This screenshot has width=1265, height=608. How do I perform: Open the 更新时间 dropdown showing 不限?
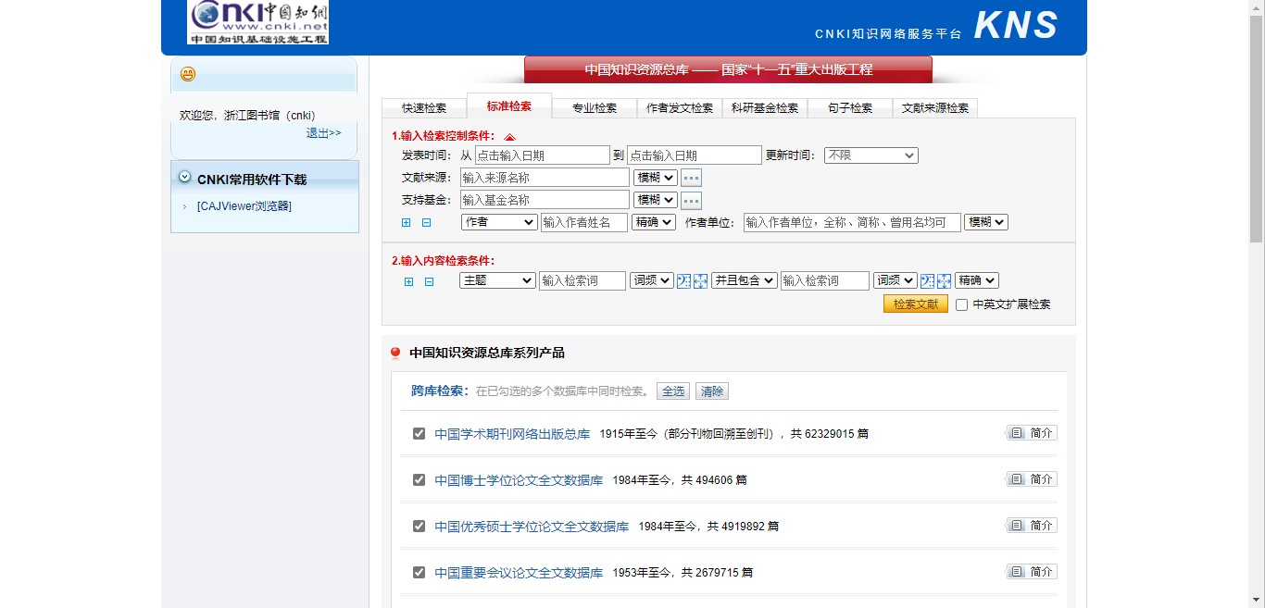[870, 155]
